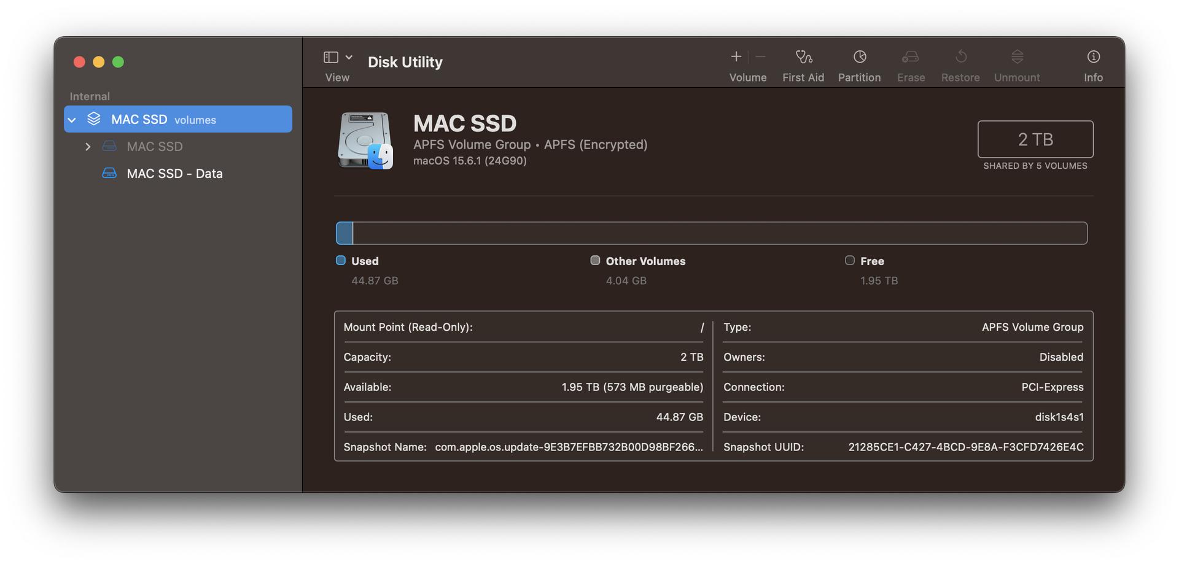The width and height of the screenshot is (1179, 564).
Task: Toggle the sidebar View icon
Action: (331, 57)
